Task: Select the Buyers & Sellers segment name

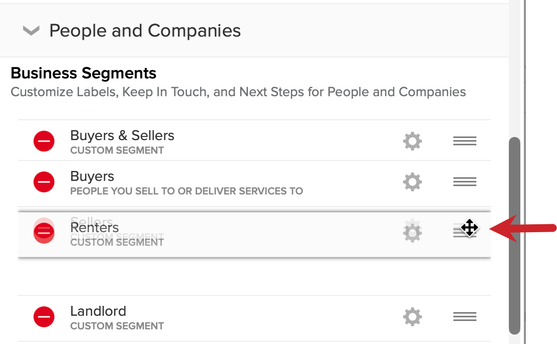Action: (x=122, y=136)
